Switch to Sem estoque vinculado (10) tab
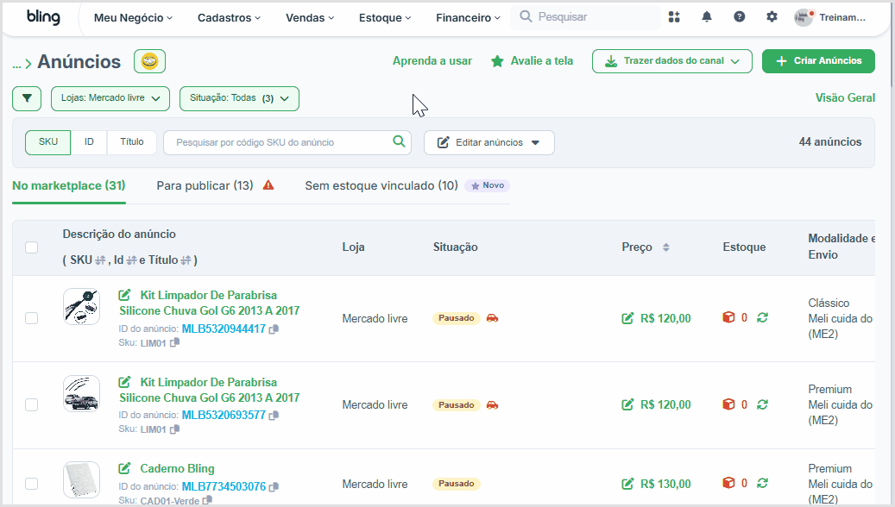 click(x=381, y=186)
